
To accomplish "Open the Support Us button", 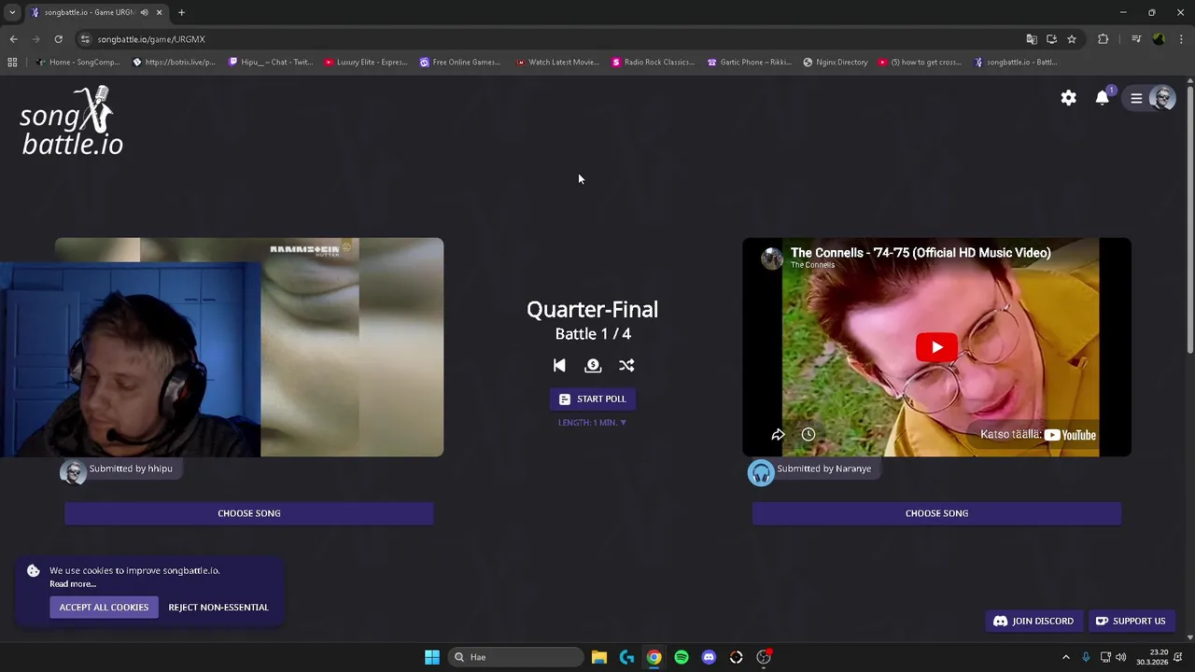I will pyautogui.click(x=1131, y=621).
